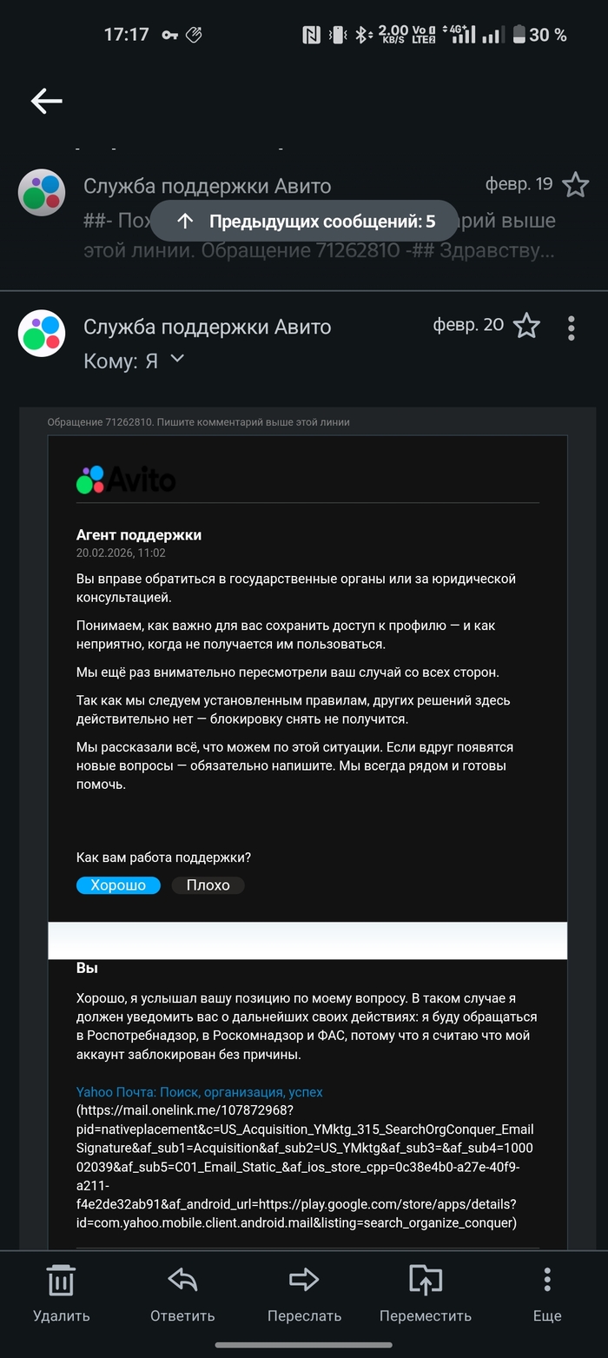Tap the battery indicator in status bar
Viewport: 608px width, 1358px height.
click(x=519, y=35)
